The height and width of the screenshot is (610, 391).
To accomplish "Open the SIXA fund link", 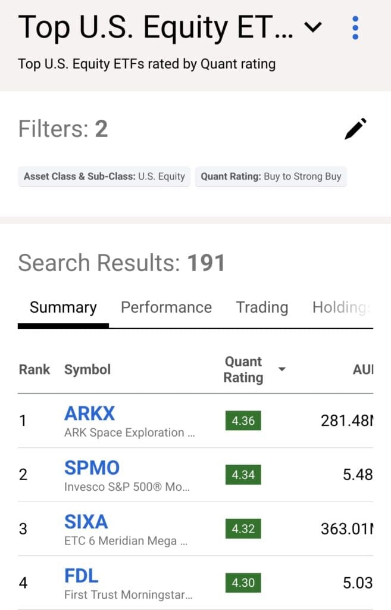I will coord(85,522).
